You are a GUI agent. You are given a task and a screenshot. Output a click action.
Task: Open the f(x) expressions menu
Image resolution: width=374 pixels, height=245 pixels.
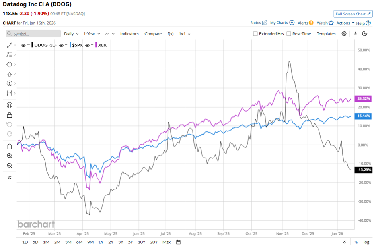(x=170, y=34)
